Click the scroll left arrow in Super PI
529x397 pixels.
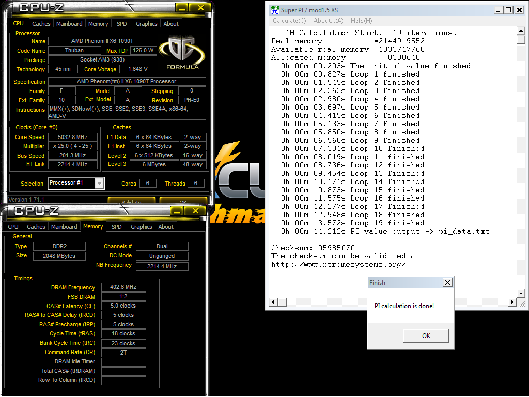274,302
